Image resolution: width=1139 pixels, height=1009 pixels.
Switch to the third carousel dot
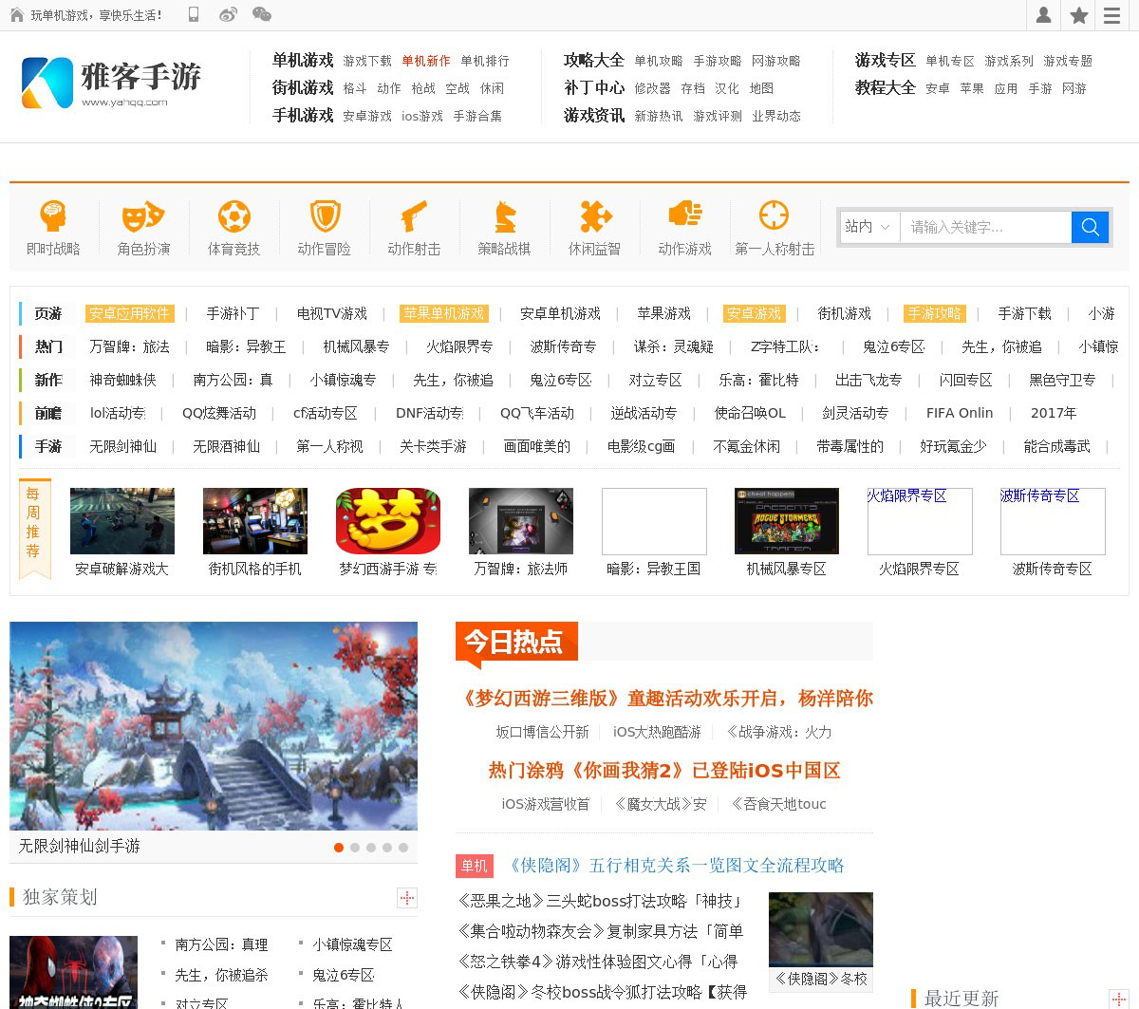tap(371, 848)
